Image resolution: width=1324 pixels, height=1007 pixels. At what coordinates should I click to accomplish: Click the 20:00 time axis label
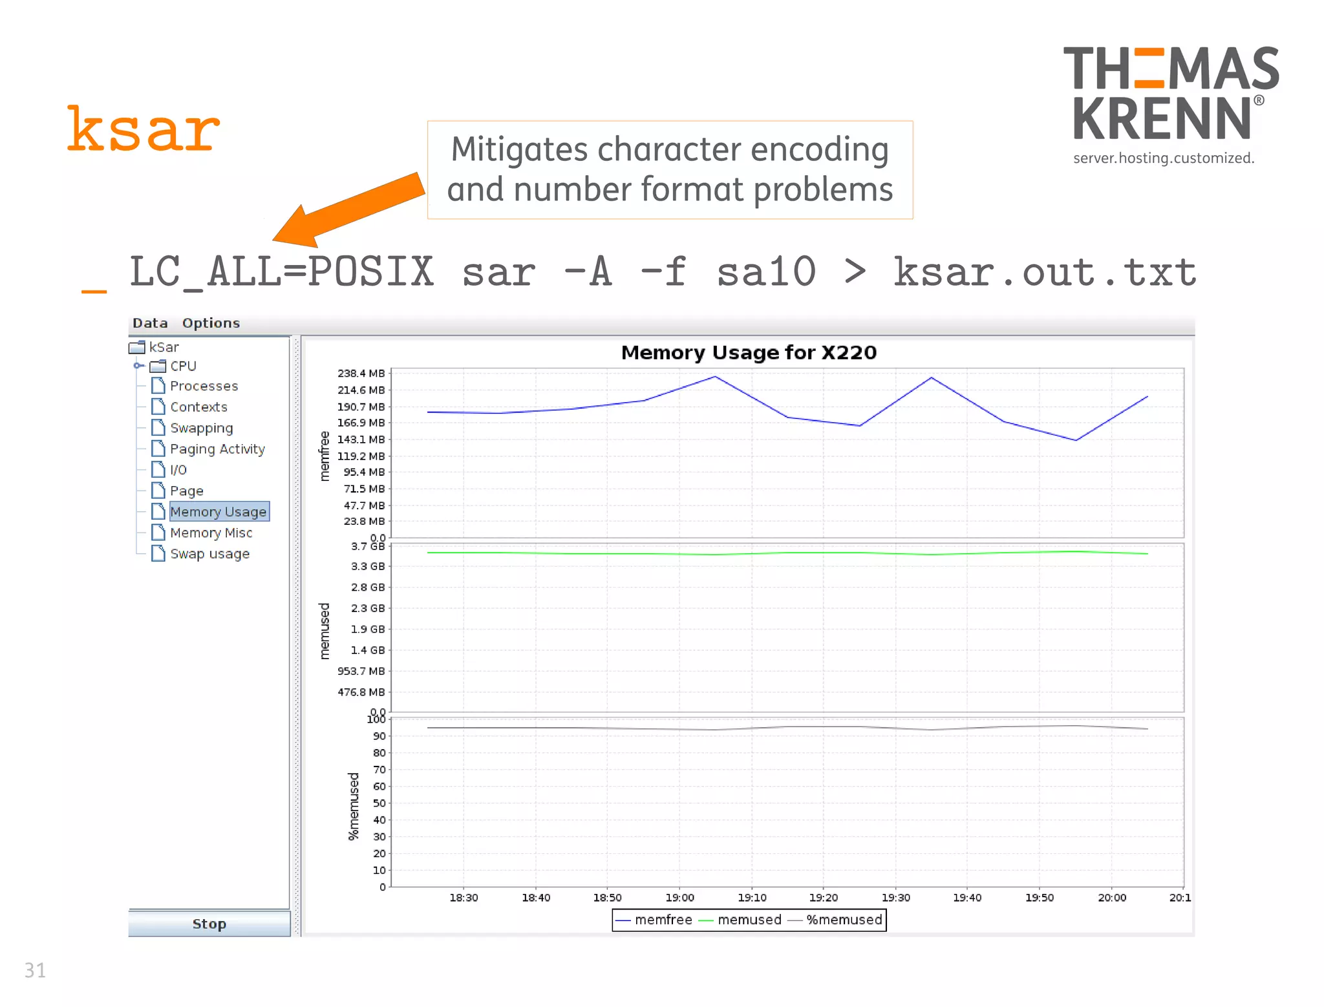coord(1112,898)
